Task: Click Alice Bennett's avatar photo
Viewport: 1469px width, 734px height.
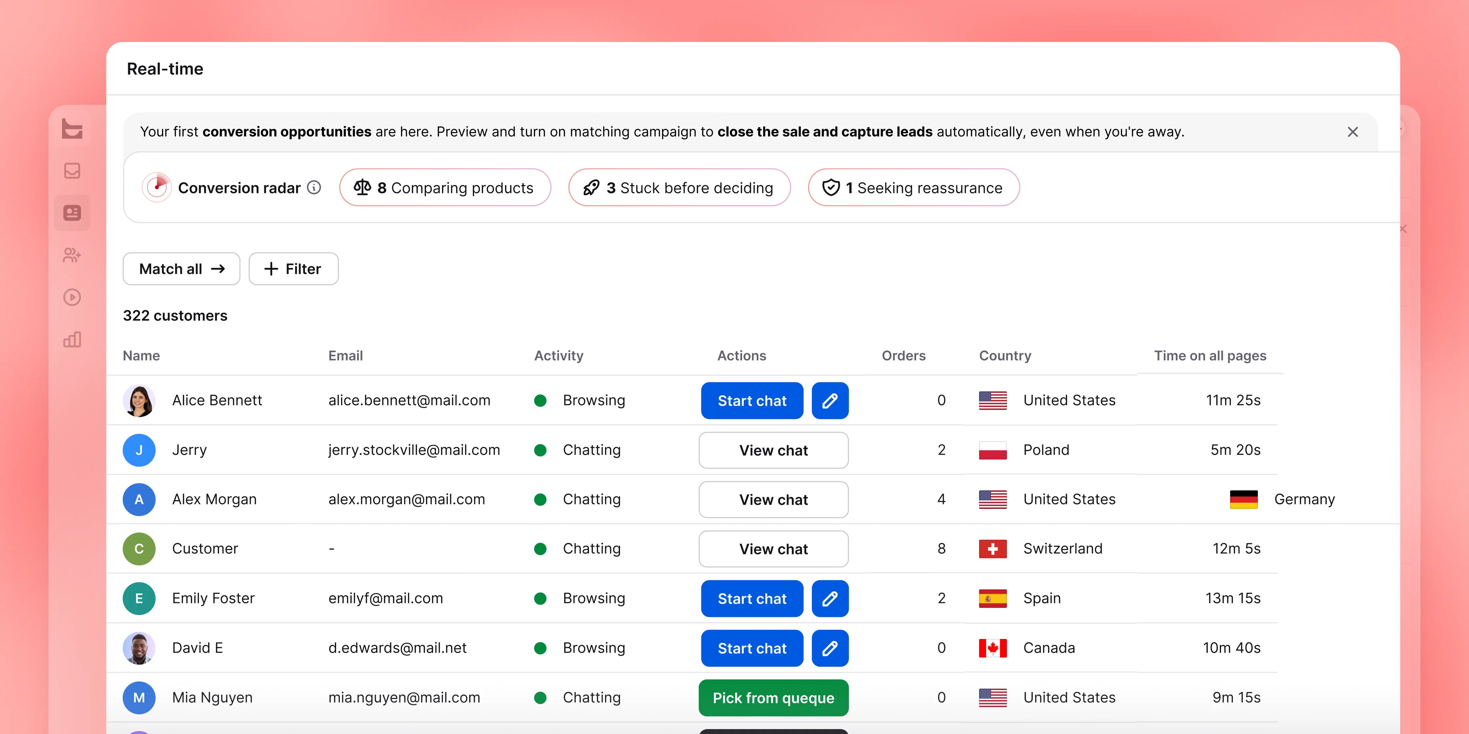Action: [x=139, y=401]
